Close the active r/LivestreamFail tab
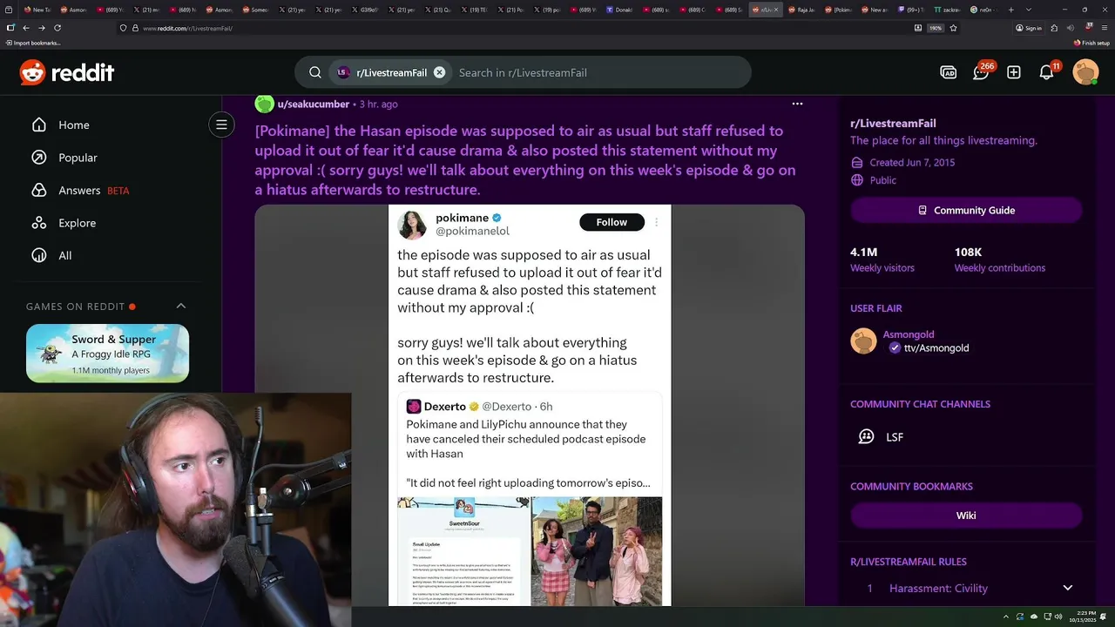This screenshot has height=627, width=1115. [777, 10]
